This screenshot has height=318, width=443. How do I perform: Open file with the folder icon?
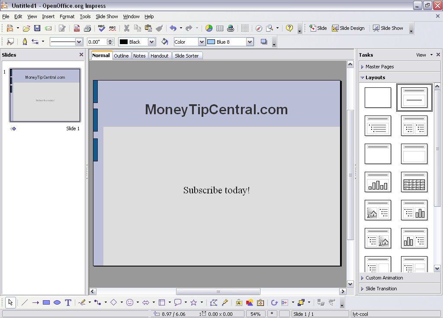coord(26,28)
